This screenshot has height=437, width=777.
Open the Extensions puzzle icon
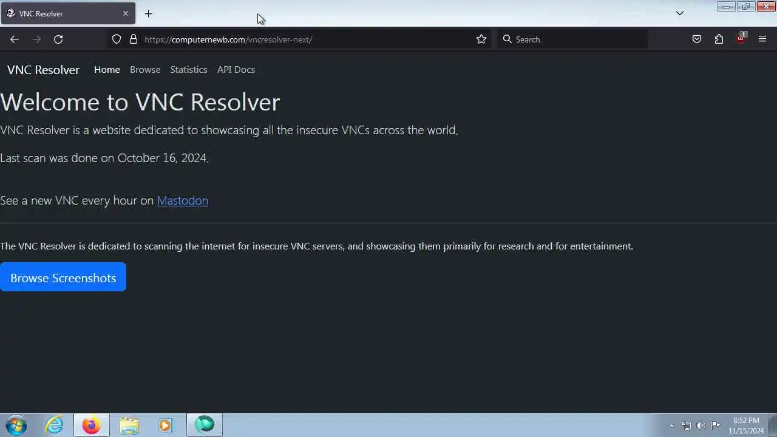719,39
